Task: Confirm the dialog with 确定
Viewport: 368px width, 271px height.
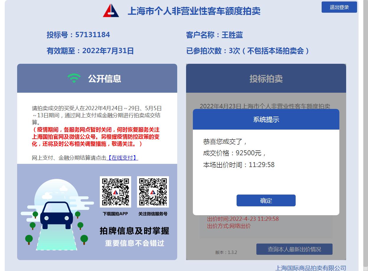Action: 266,200
